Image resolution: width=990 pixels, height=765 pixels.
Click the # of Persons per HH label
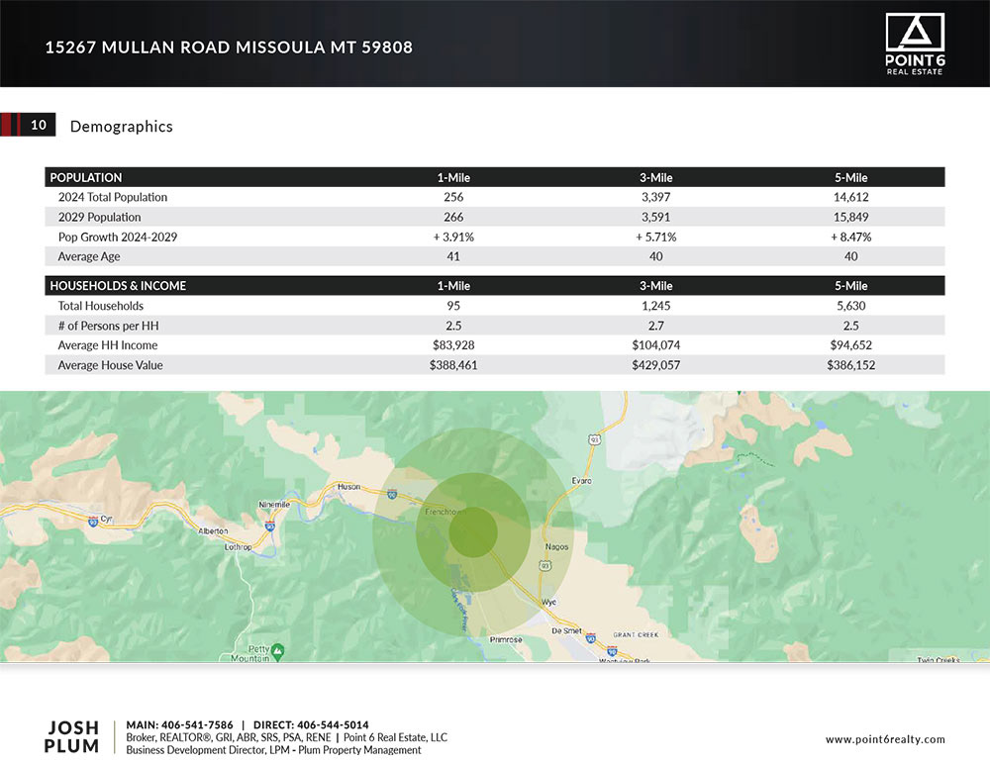pyautogui.click(x=109, y=326)
